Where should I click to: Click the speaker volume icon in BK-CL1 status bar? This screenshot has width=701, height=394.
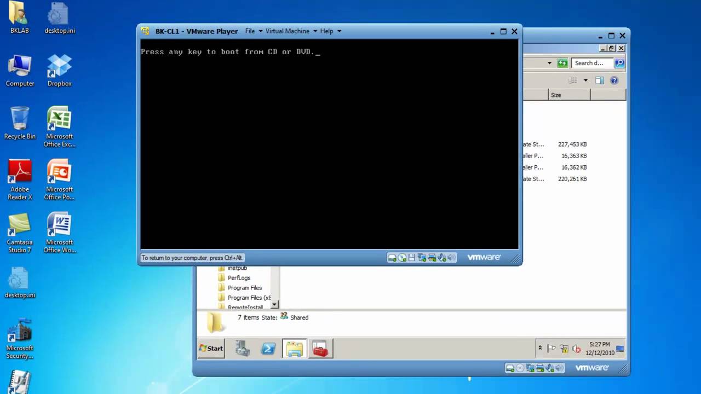tap(451, 258)
